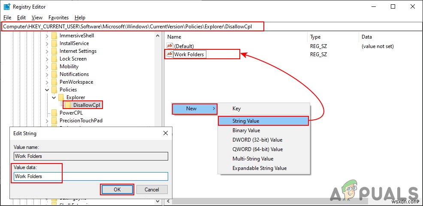Select the Lock Screen folder icon

pyautogui.click(x=54, y=59)
